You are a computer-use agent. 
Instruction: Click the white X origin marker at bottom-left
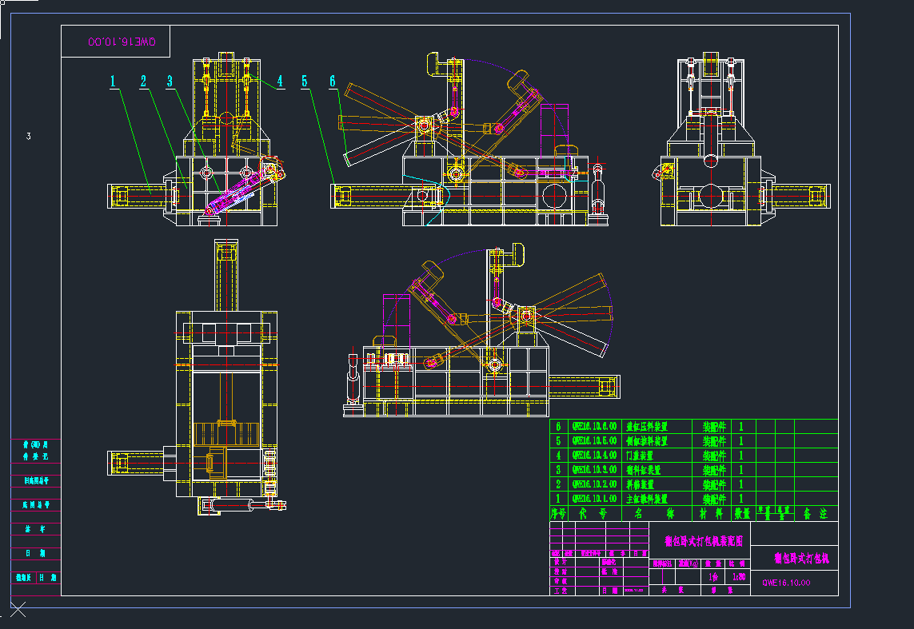[x=18, y=611]
